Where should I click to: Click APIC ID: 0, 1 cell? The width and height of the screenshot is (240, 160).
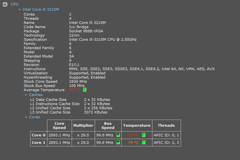pyautogui.click(x=166, y=135)
